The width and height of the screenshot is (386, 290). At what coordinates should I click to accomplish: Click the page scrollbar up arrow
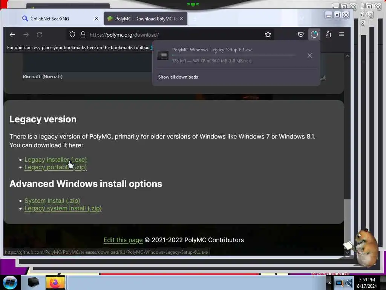347,56
